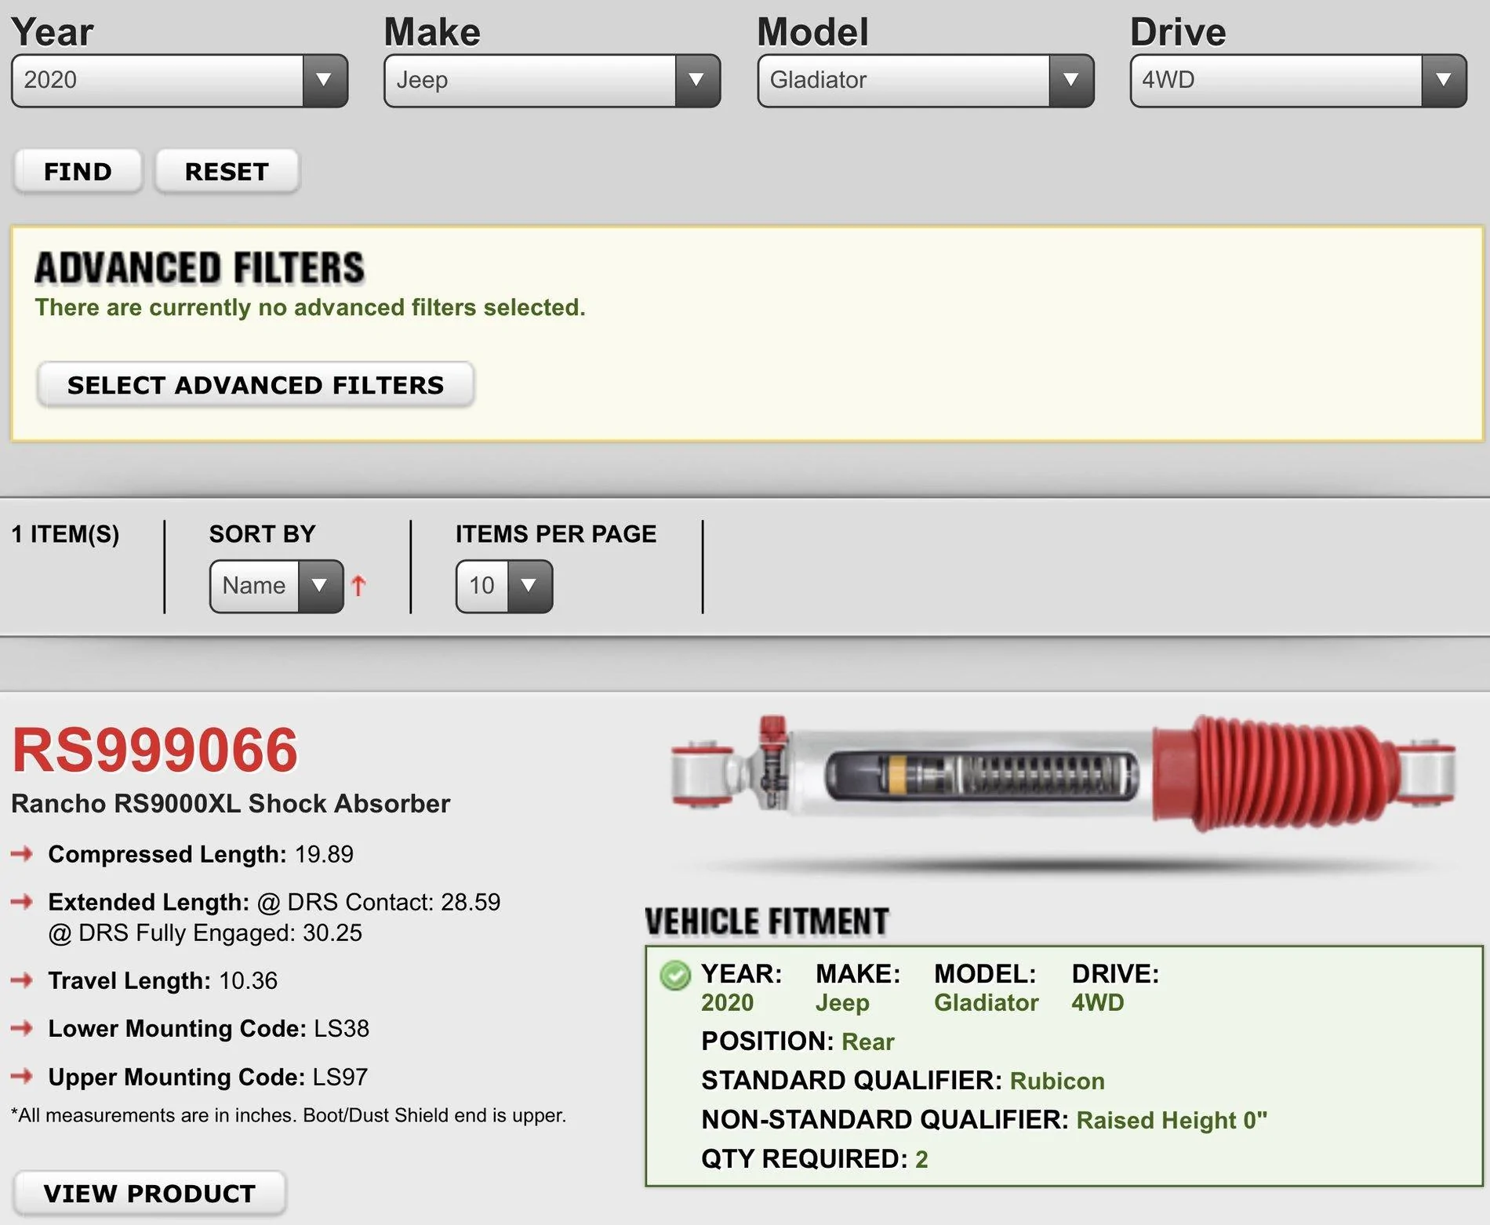
Task: Click the FIND button
Action: (78, 171)
